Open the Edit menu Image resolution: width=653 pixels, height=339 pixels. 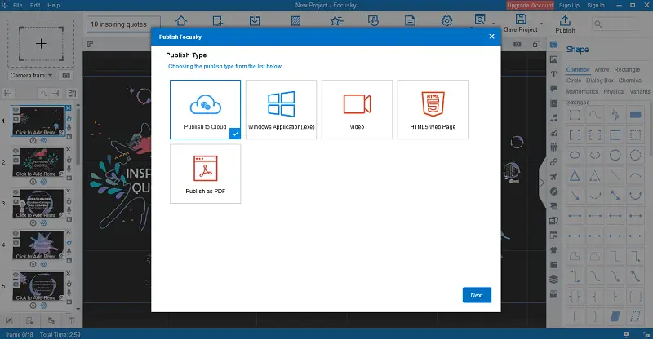click(35, 6)
